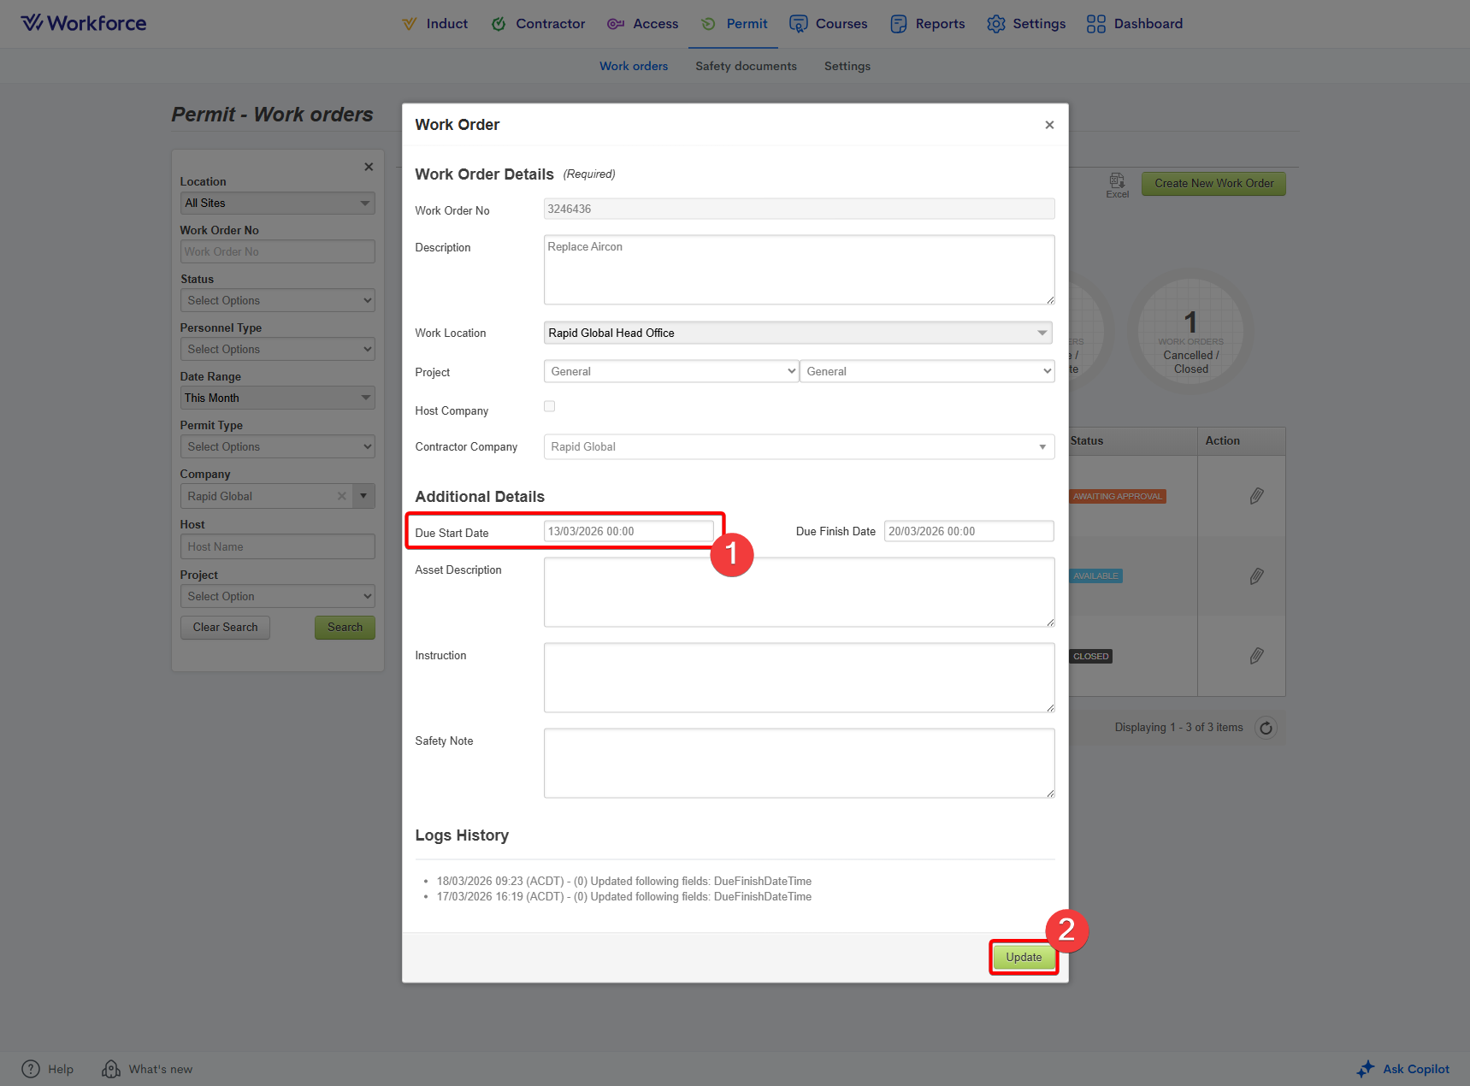This screenshot has width=1470, height=1086.
Task: Toggle the Host Company checkbox
Action: 549,406
